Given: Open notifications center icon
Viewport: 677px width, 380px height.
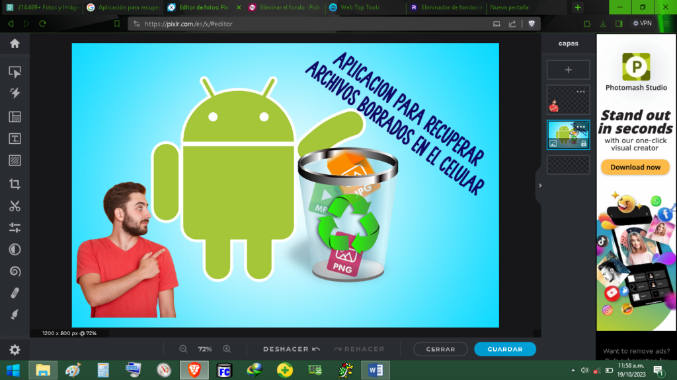Looking at the screenshot, I should click(658, 371).
